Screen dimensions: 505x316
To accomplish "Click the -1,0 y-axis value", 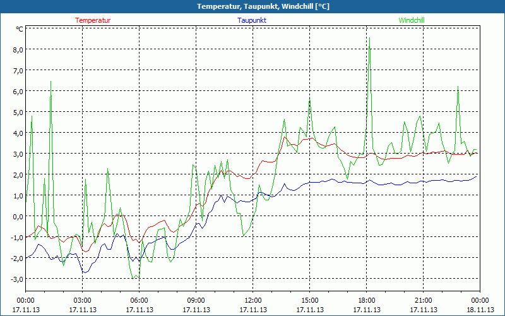I will click(17, 238).
